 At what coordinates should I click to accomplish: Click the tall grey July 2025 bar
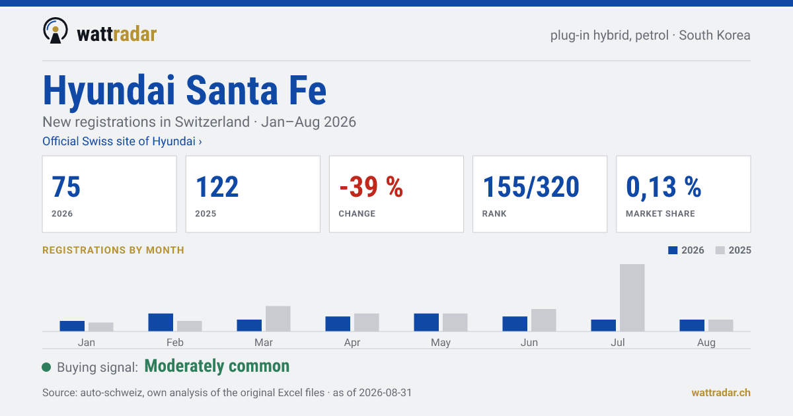tap(632, 298)
